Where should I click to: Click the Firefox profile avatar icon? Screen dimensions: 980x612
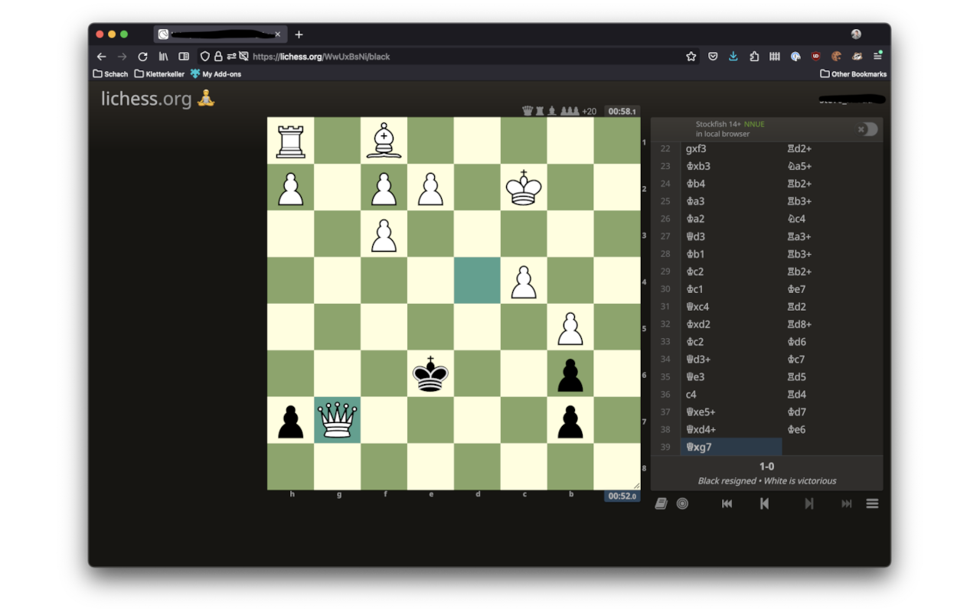(x=856, y=34)
